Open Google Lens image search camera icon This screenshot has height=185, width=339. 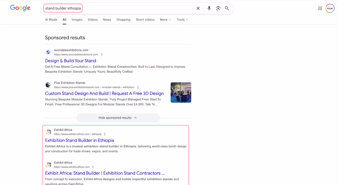pyautogui.click(x=218, y=8)
